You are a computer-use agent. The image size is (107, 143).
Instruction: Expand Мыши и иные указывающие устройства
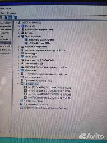[x=18, y=74]
